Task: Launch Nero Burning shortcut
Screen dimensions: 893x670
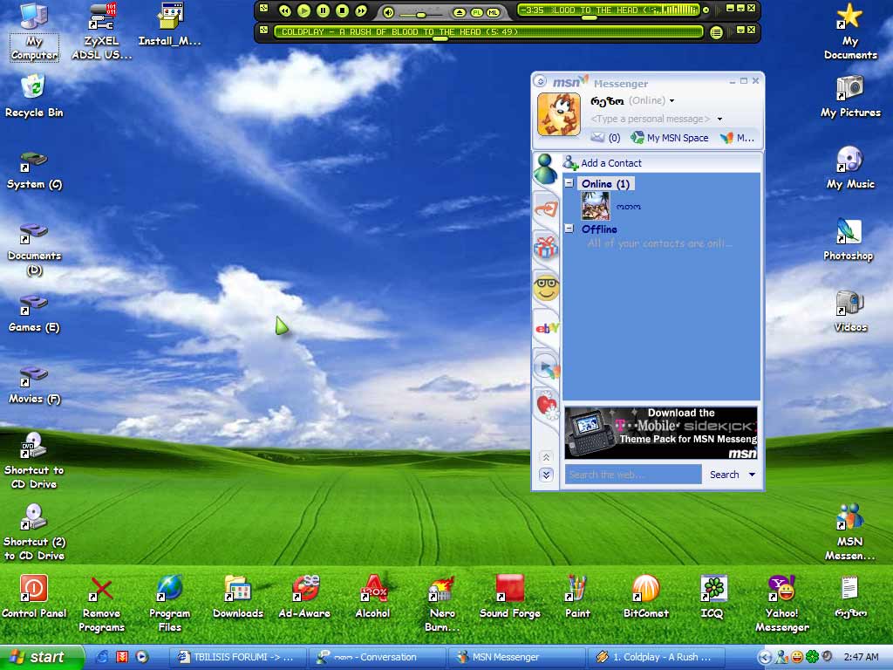Action: (x=442, y=604)
